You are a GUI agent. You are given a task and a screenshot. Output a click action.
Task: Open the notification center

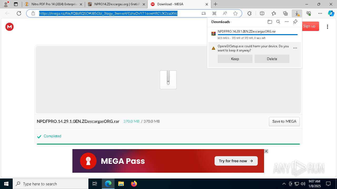328,184
